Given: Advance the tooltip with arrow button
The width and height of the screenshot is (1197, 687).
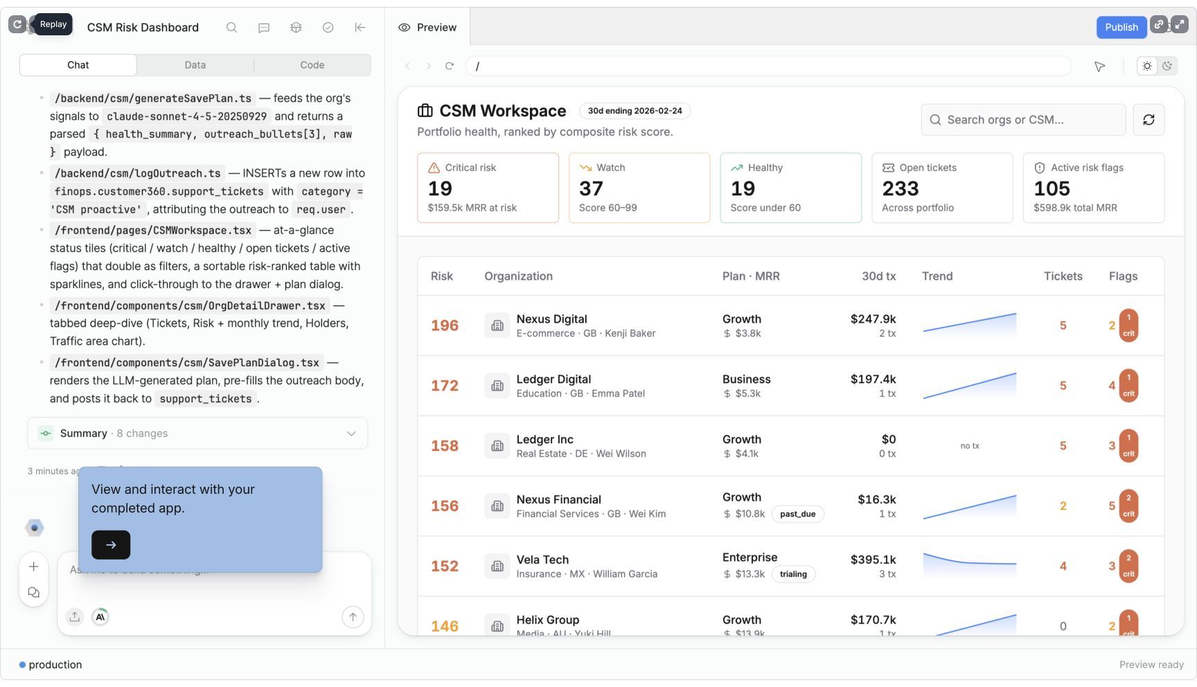Looking at the screenshot, I should tap(111, 545).
